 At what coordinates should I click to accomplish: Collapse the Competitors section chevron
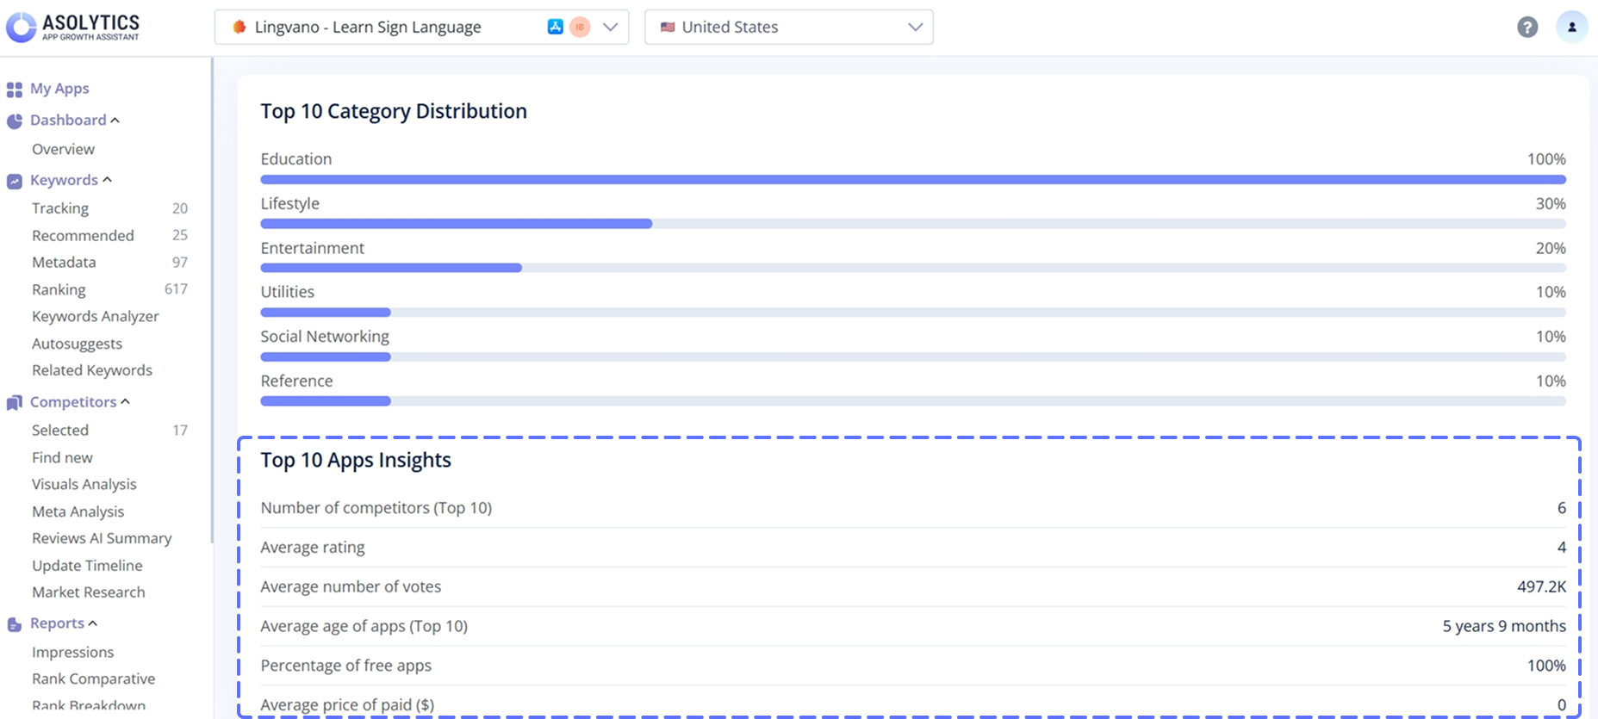coord(126,402)
